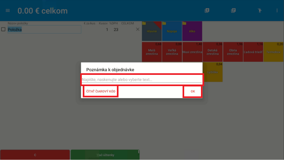Select the Ľadová triešť product tile
The height and width of the screenshot is (160, 284).
click(x=253, y=52)
